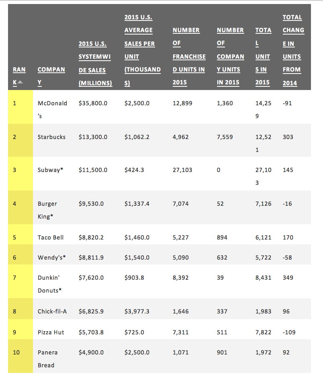This screenshot has width=323, height=381.
Task: Sort by the Company column header
Action: pyautogui.click(x=51, y=70)
